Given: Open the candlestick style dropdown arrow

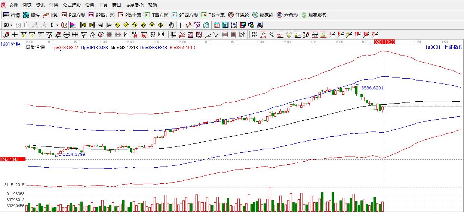Looking at the screenshot, I should [57, 25].
